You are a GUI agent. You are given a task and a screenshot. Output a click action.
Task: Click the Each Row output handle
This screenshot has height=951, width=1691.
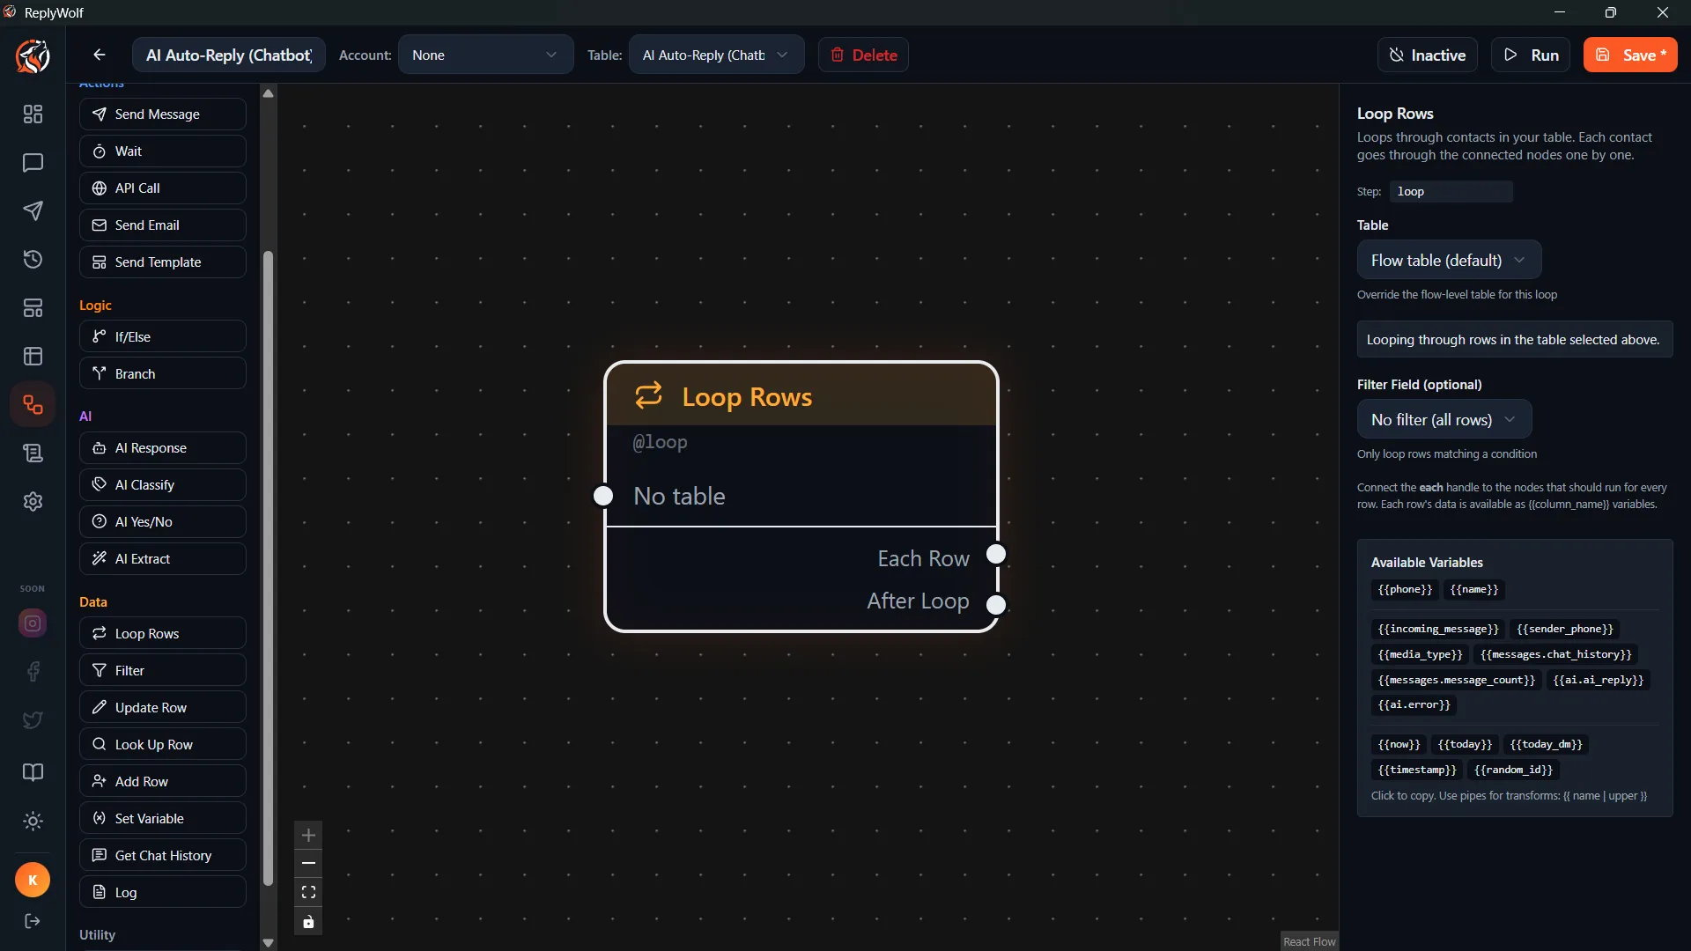coord(996,554)
